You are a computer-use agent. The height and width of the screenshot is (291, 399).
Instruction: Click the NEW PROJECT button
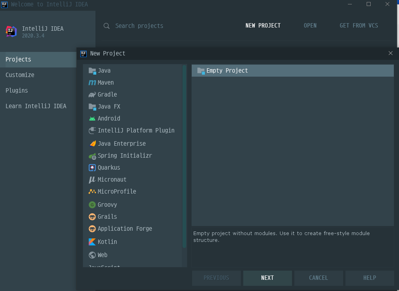(x=263, y=26)
